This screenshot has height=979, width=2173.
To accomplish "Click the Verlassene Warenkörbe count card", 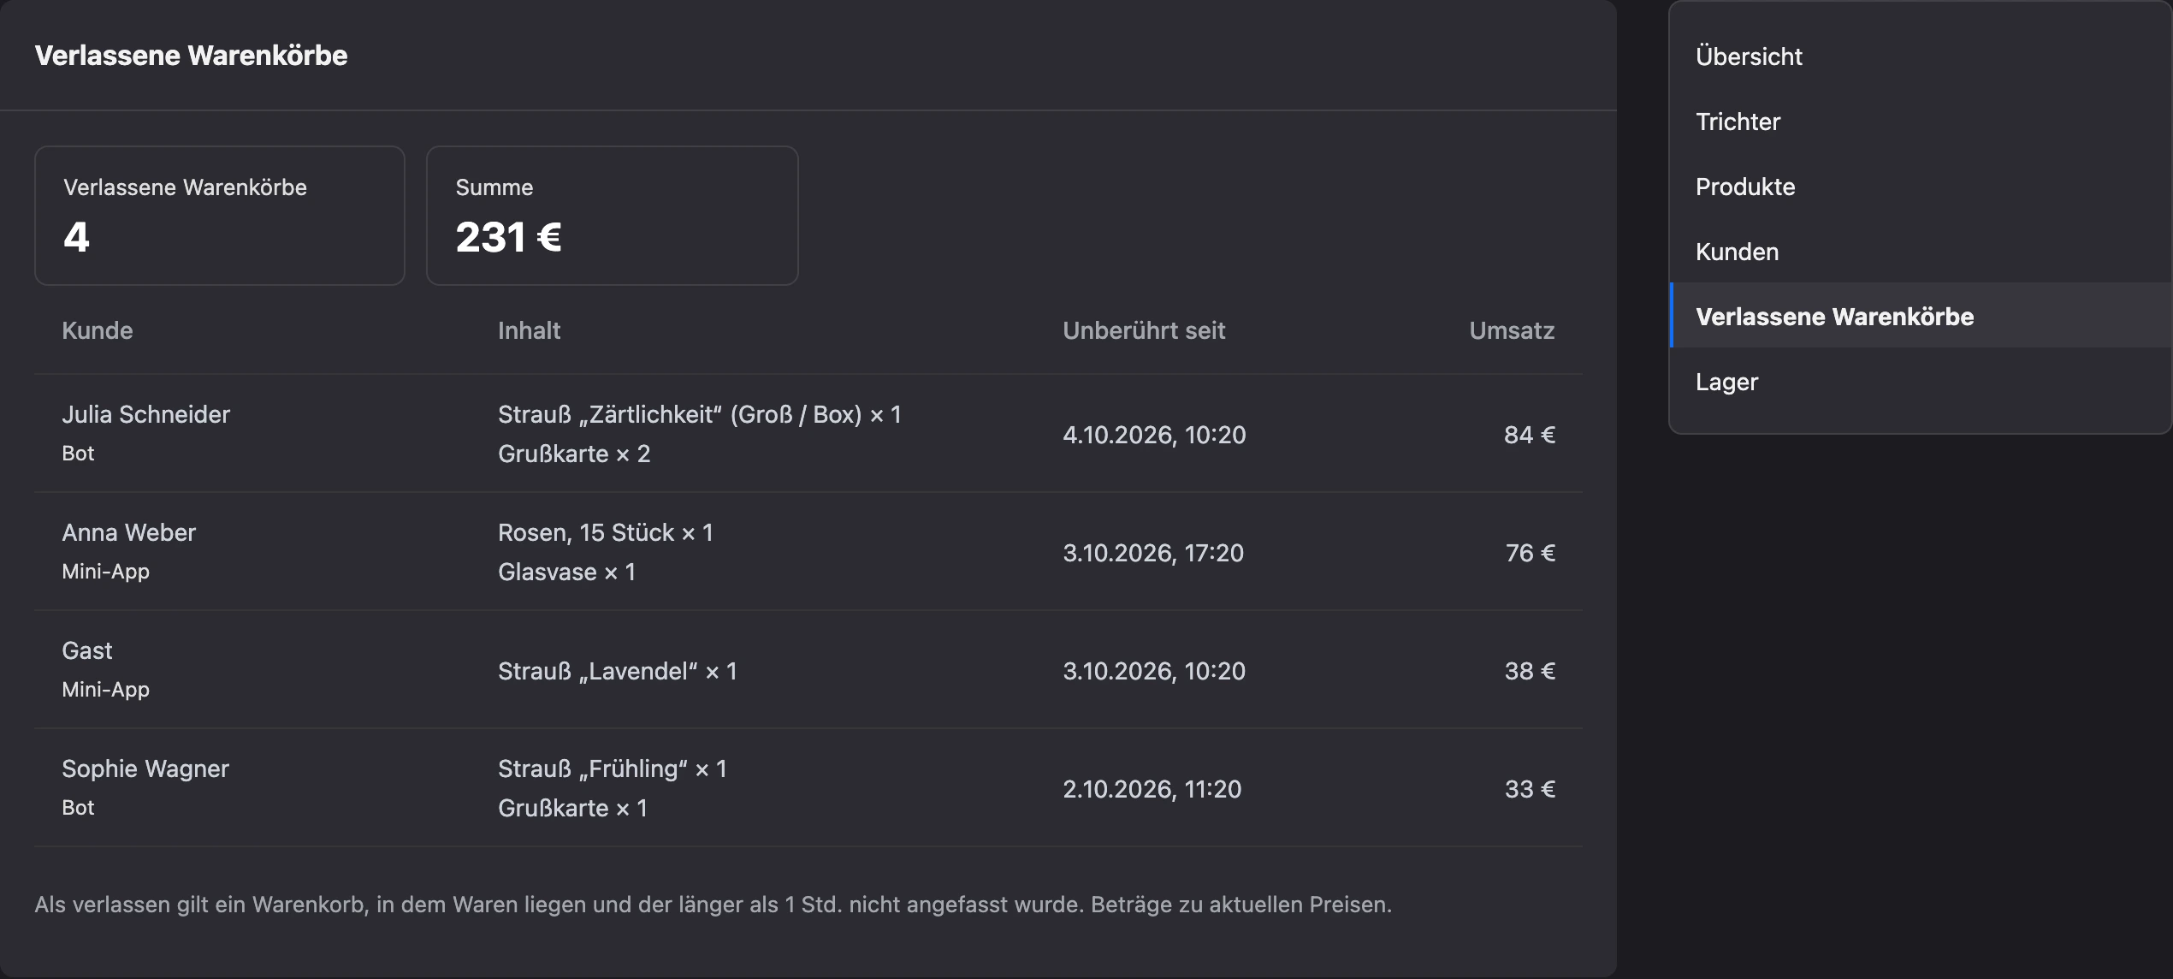I will pyautogui.click(x=220, y=216).
